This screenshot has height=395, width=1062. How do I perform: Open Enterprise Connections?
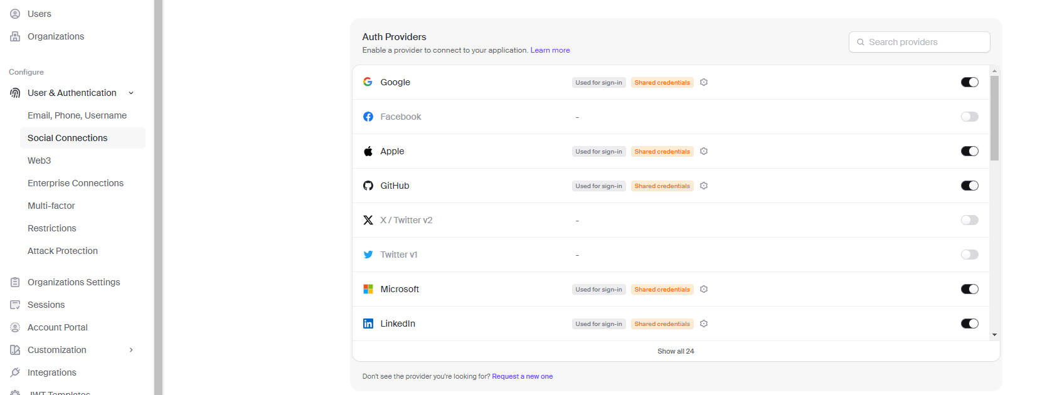tap(75, 183)
